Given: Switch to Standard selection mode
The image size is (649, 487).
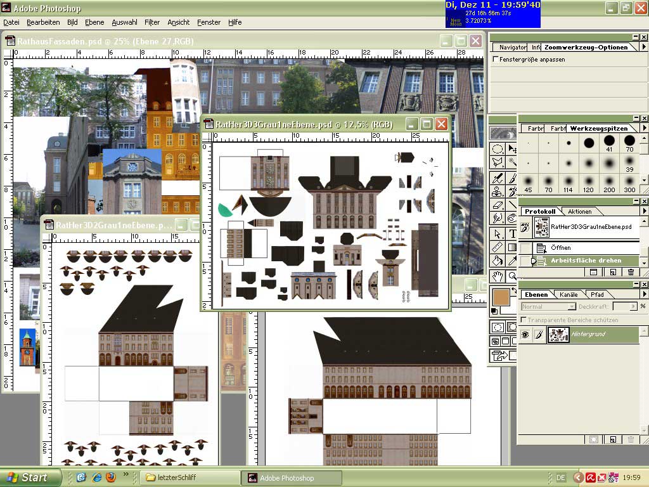Looking at the screenshot, I should point(497,327).
